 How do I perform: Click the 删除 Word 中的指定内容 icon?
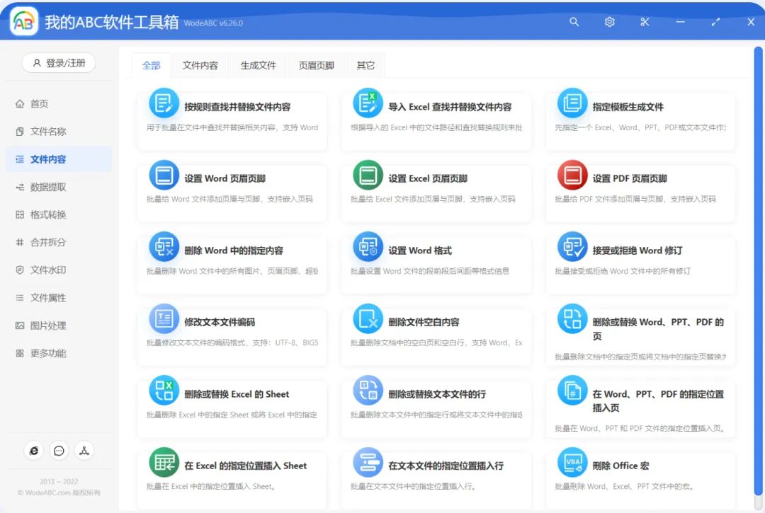[164, 246]
